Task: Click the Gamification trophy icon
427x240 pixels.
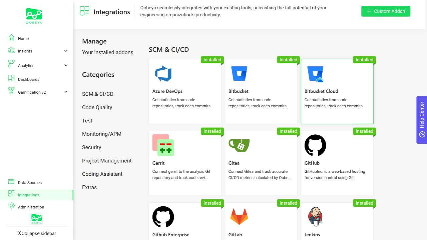Action: [11, 91]
